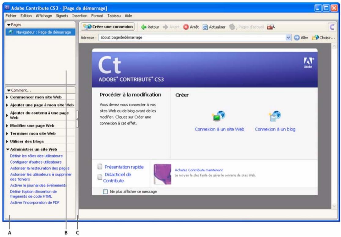Click Activer le journal des événements link
This screenshot has height=237, width=341.
39,185
